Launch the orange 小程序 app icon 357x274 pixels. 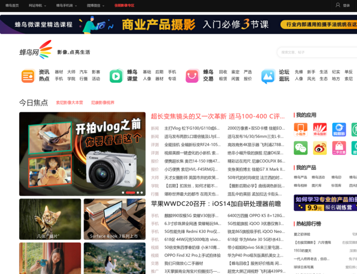pyautogui.click(x=300, y=129)
